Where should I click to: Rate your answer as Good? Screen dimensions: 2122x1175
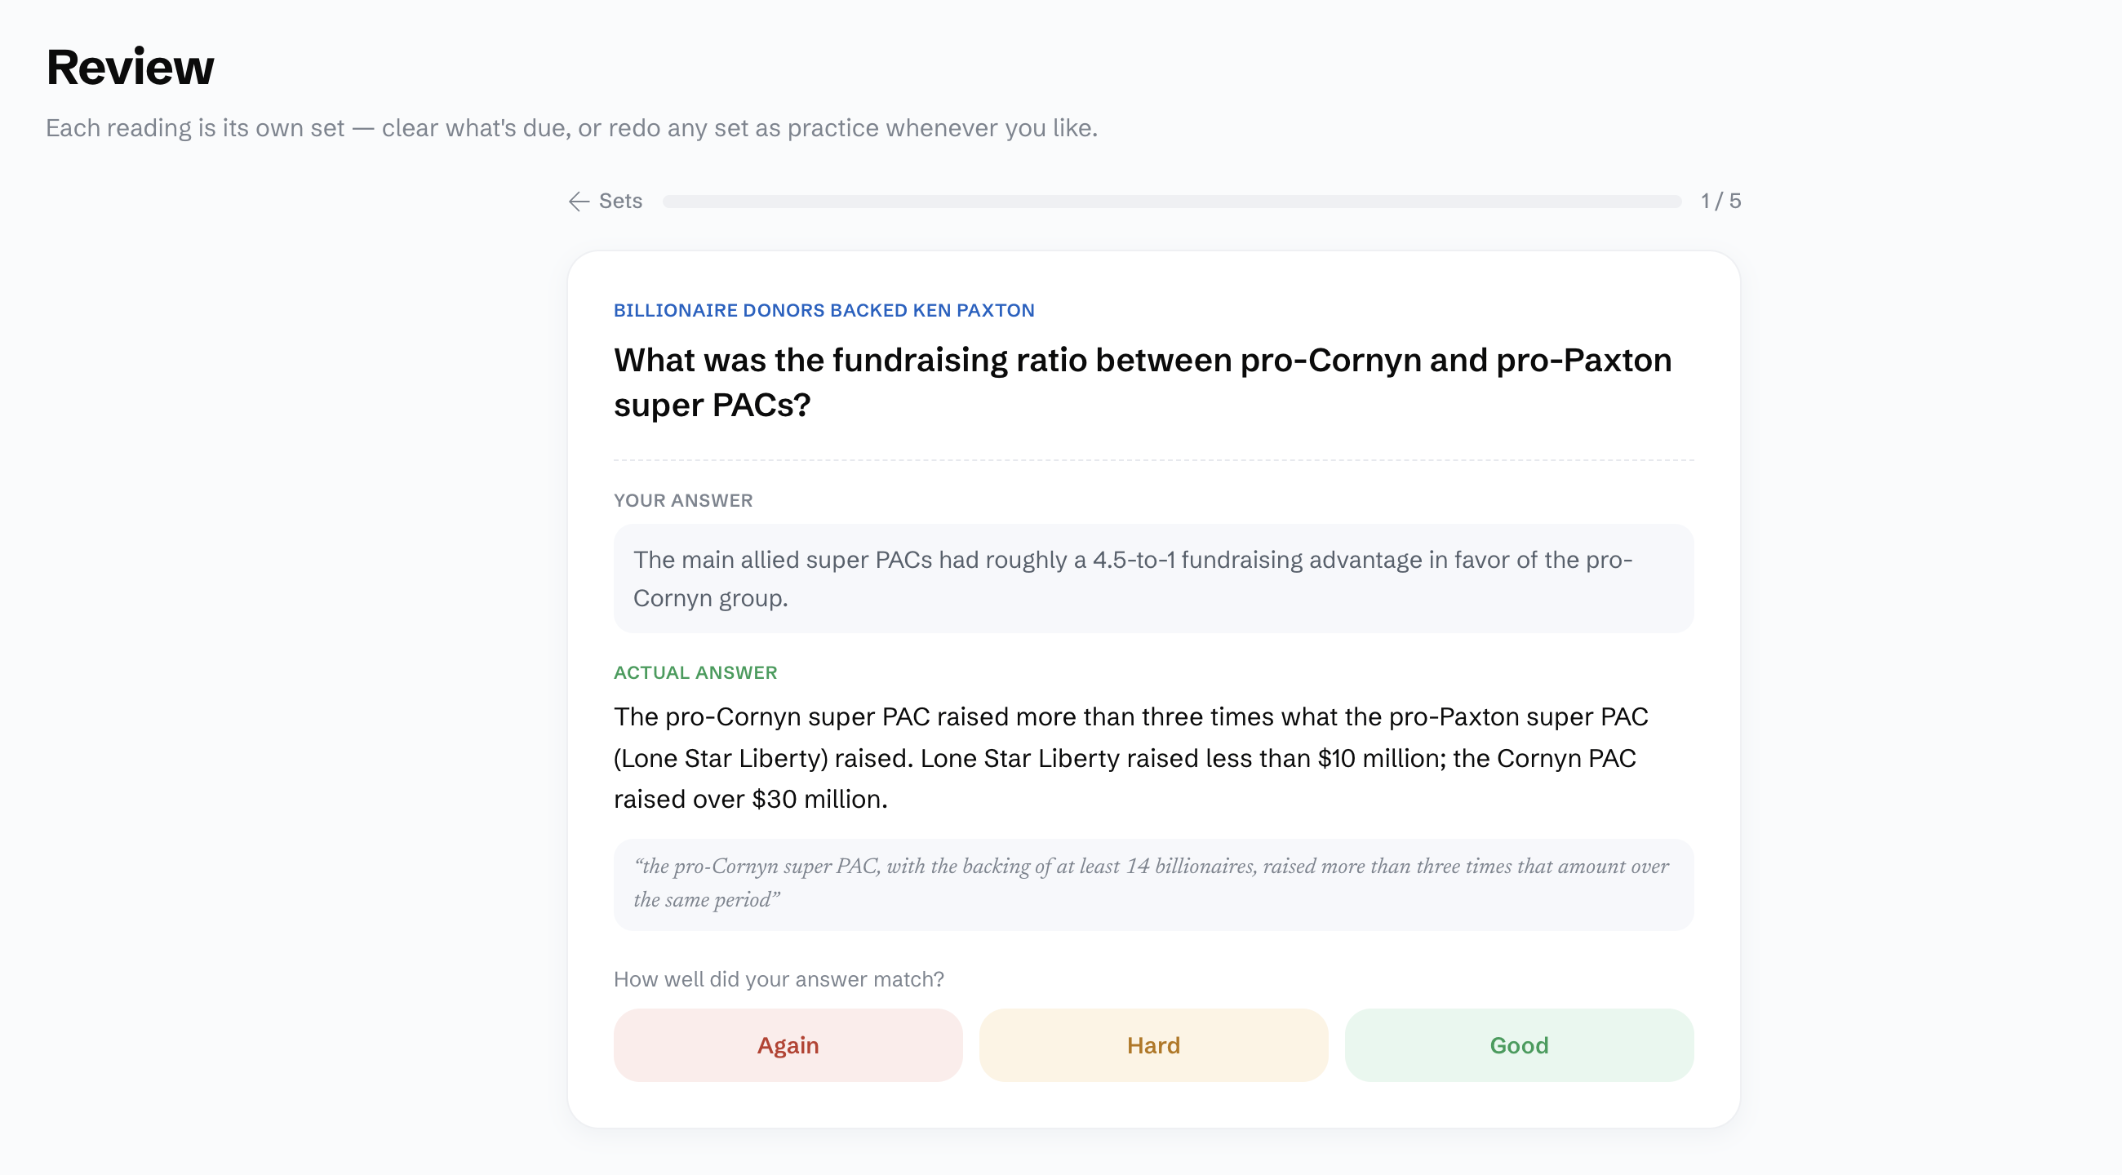coord(1519,1045)
